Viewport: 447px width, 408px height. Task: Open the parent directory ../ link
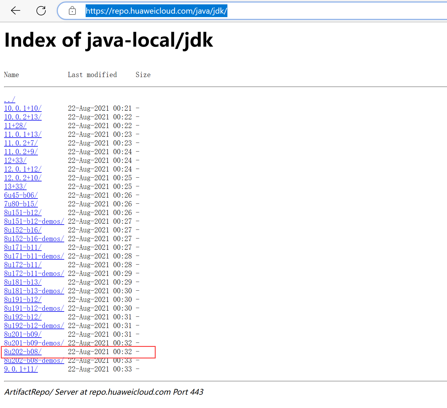[x=10, y=99]
